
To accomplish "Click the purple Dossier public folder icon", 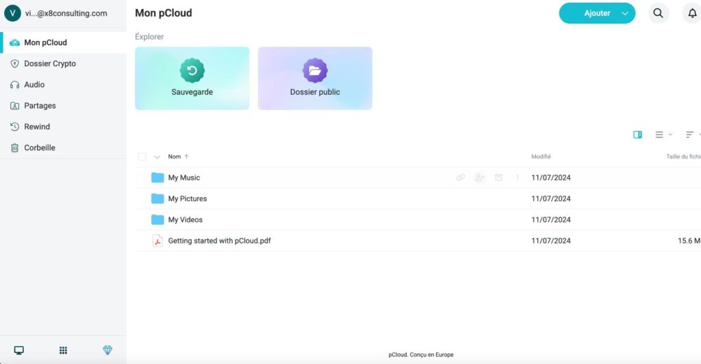I will coord(315,70).
